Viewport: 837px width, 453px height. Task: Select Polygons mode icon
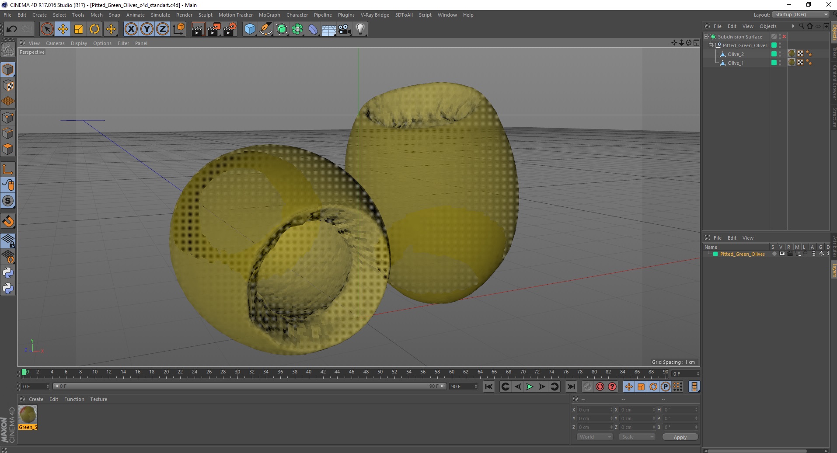[8, 150]
